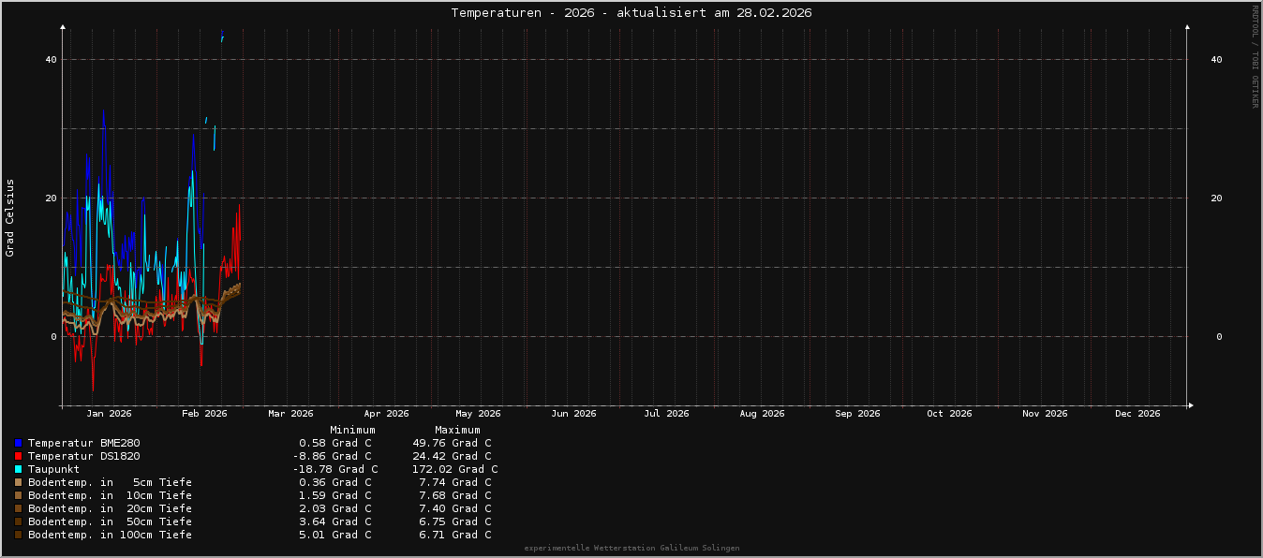
Task: Select the Bodentemp. 5cm Tiefe legend swatch
Action: pos(18,482)
